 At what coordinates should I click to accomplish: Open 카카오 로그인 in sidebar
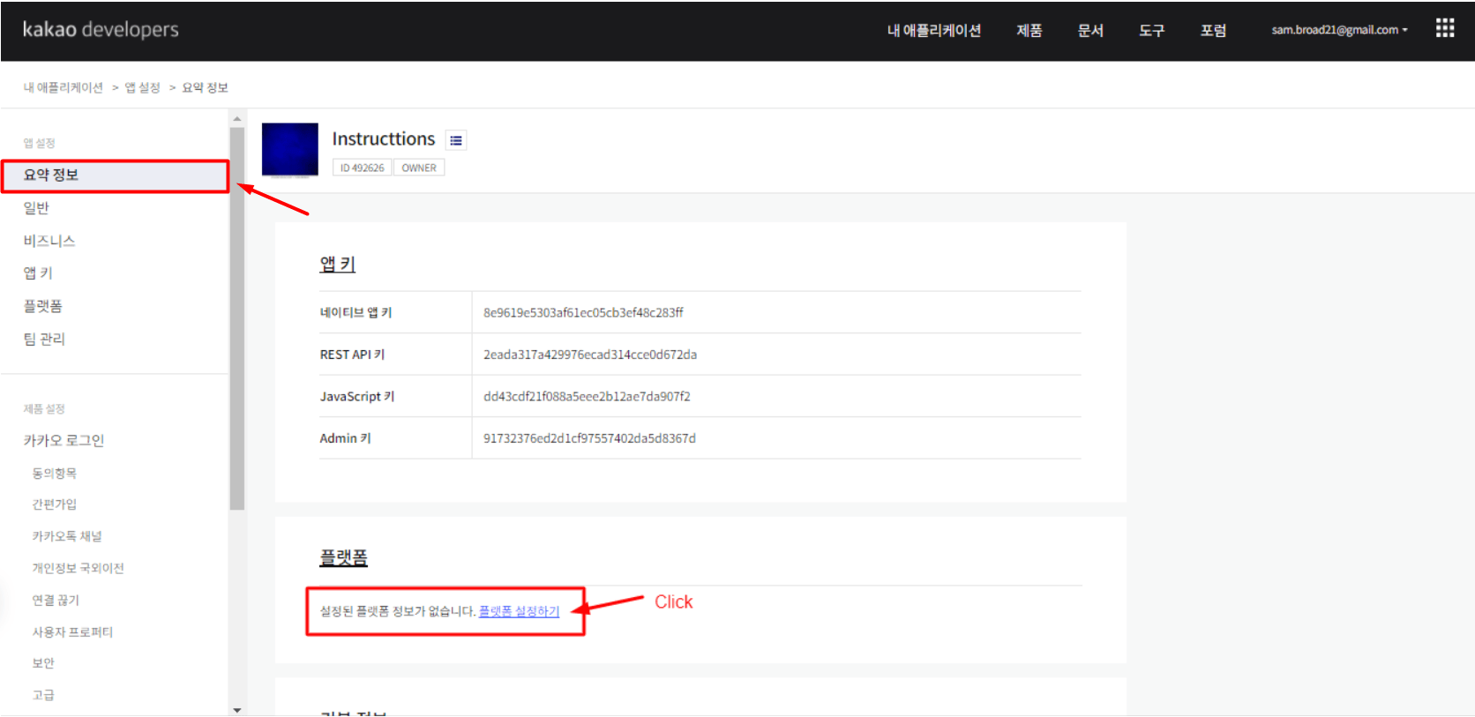[64, 440]
